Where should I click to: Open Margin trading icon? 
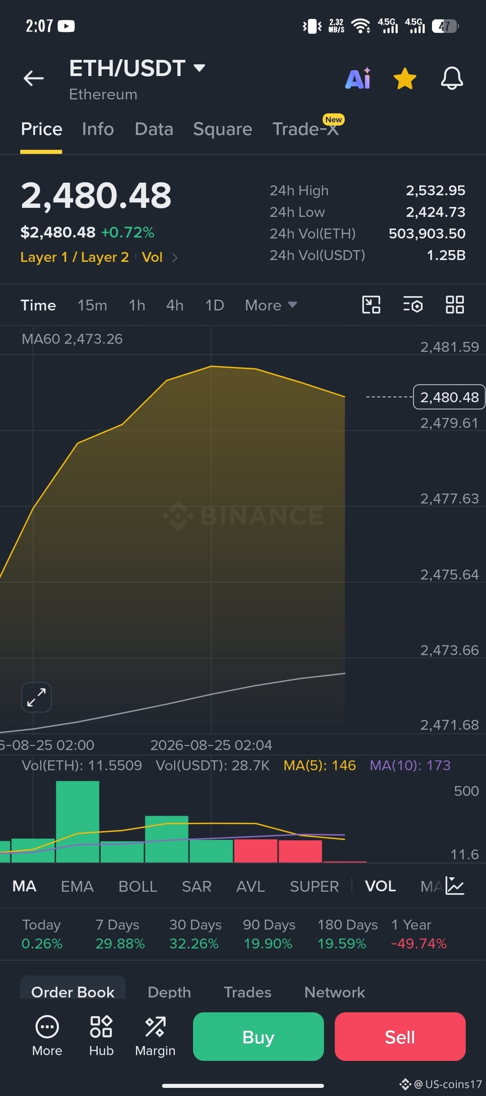click(155, 1036)
